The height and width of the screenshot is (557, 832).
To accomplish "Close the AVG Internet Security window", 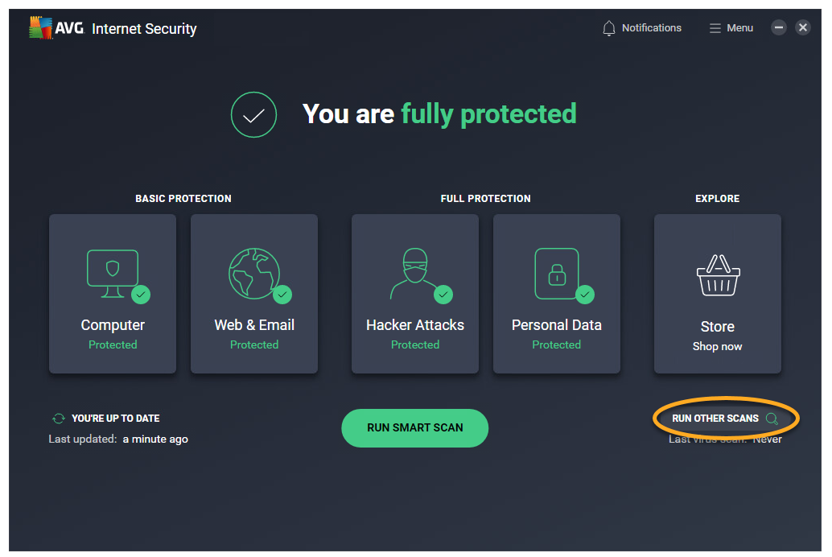I will click(802, 27).
